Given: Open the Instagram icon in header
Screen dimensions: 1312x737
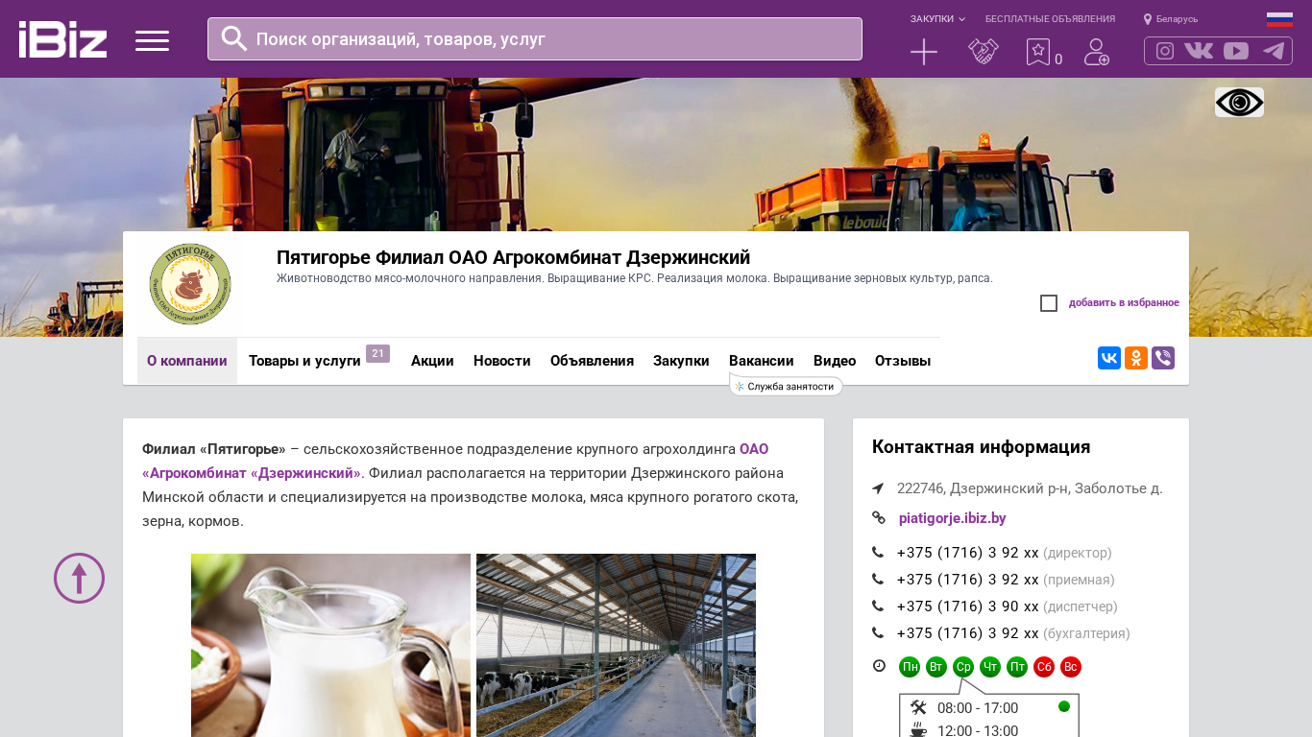Looking at the screenshot, I should point(1165,51).
